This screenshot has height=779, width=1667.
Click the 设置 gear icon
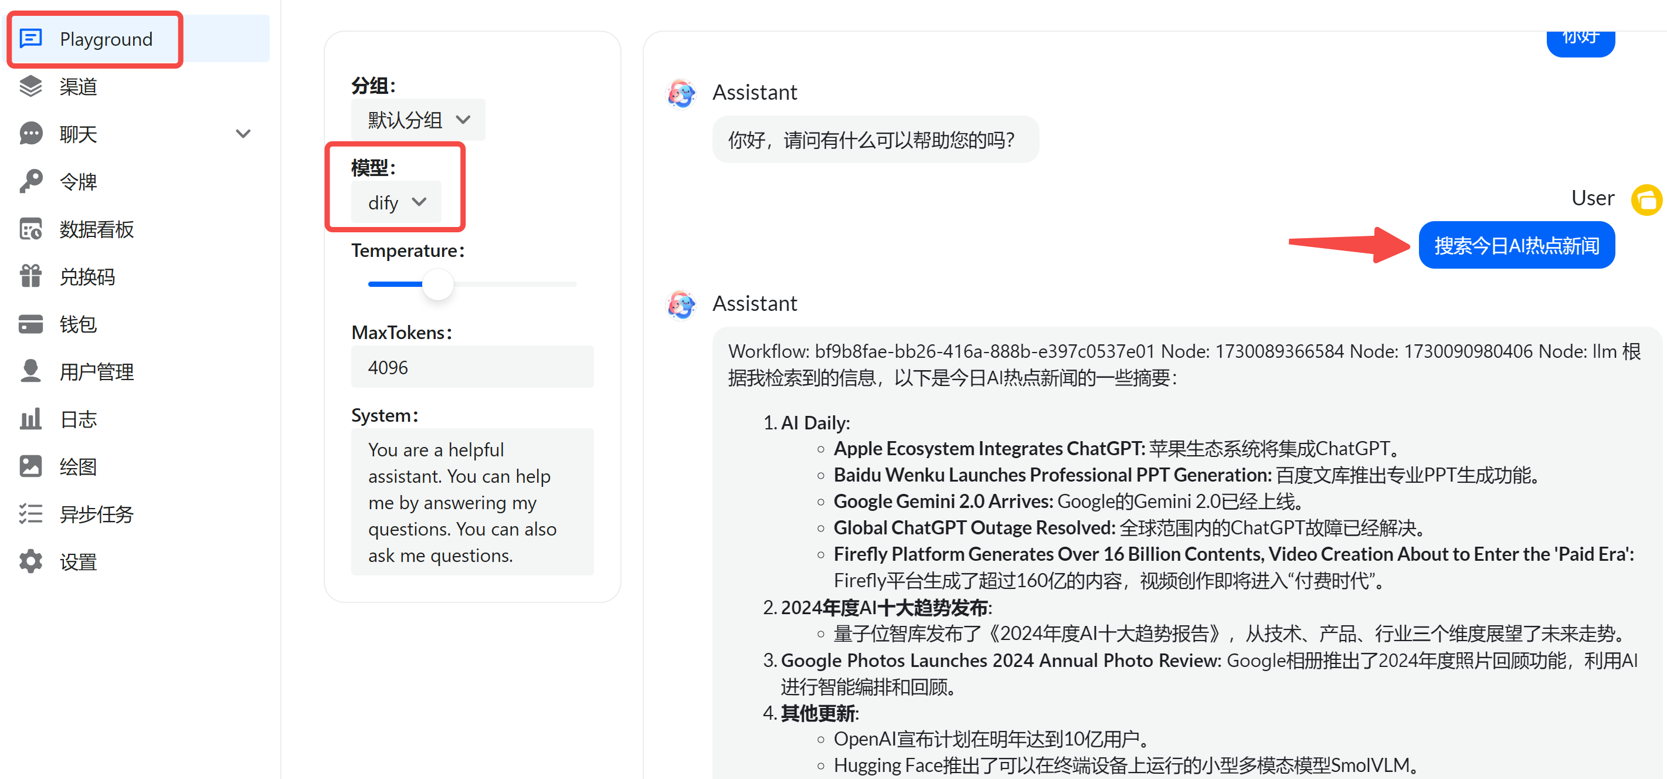[x=30, y=561]
